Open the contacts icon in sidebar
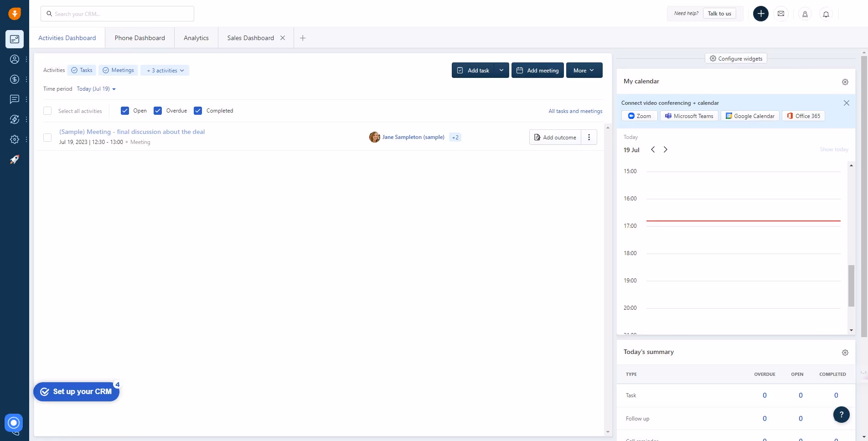This screenshot has height=441, width=868. point(15,59)
